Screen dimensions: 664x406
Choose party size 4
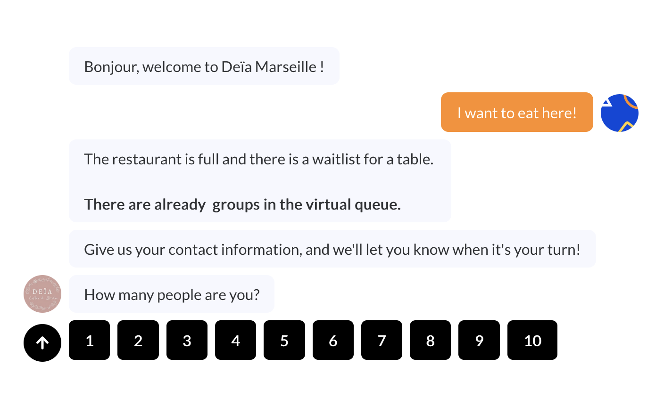236,340
